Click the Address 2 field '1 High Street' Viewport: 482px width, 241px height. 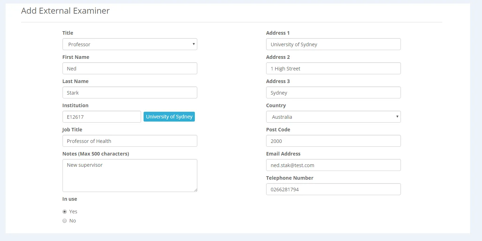point(333,68)
